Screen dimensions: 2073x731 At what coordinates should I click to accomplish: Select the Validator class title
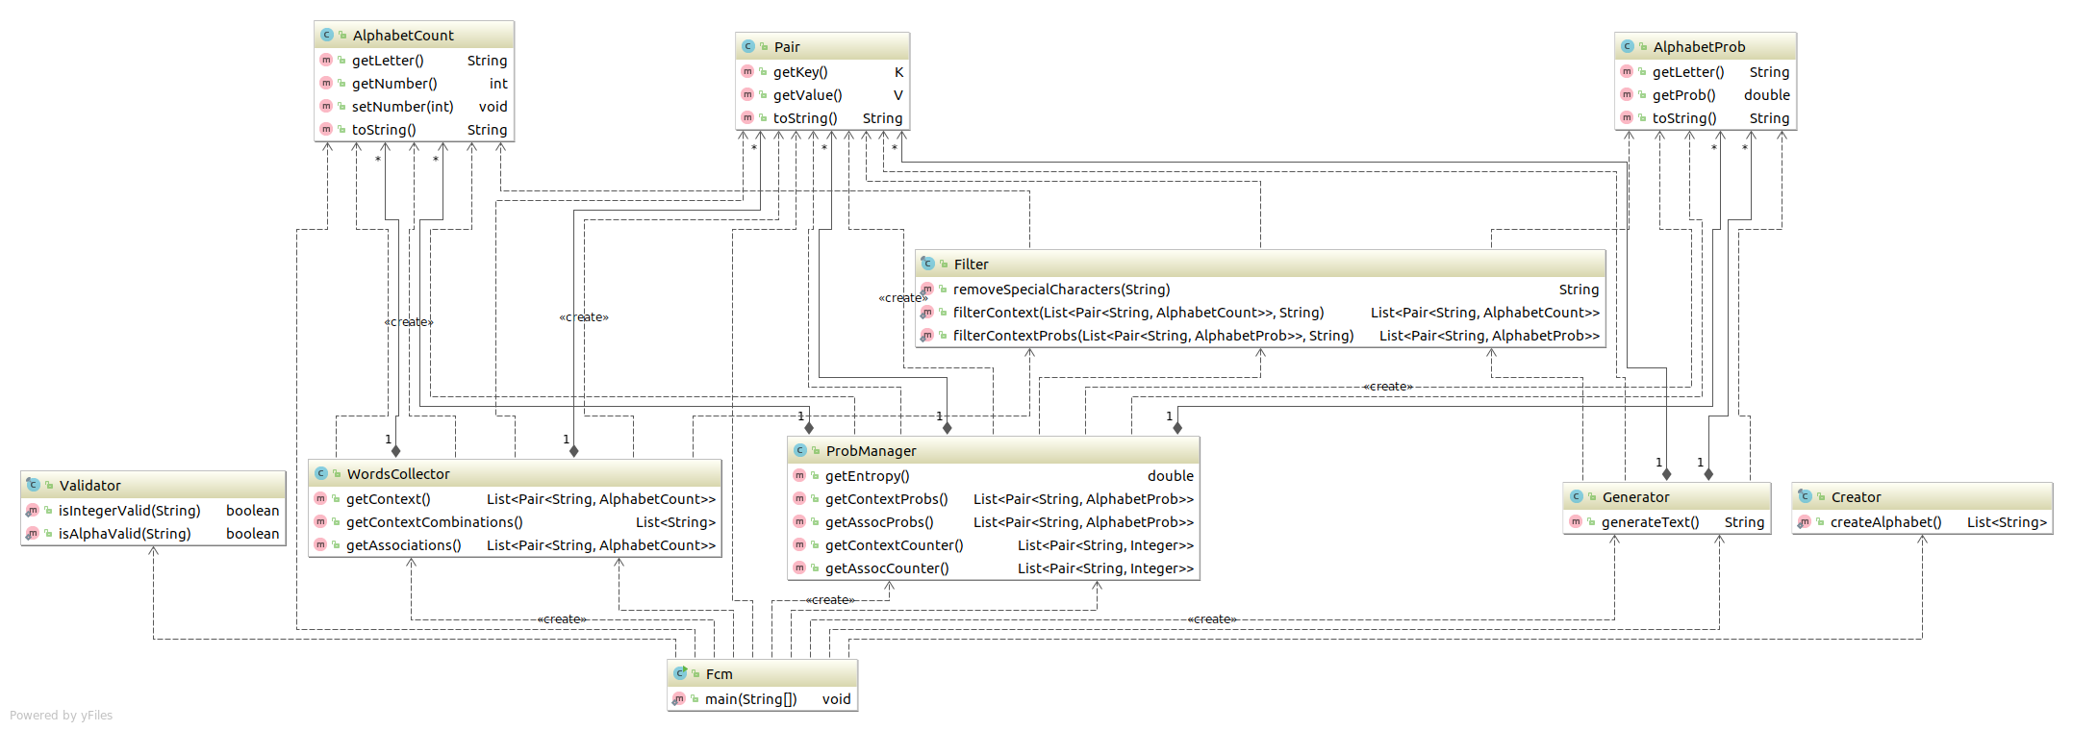click(90, 486)
